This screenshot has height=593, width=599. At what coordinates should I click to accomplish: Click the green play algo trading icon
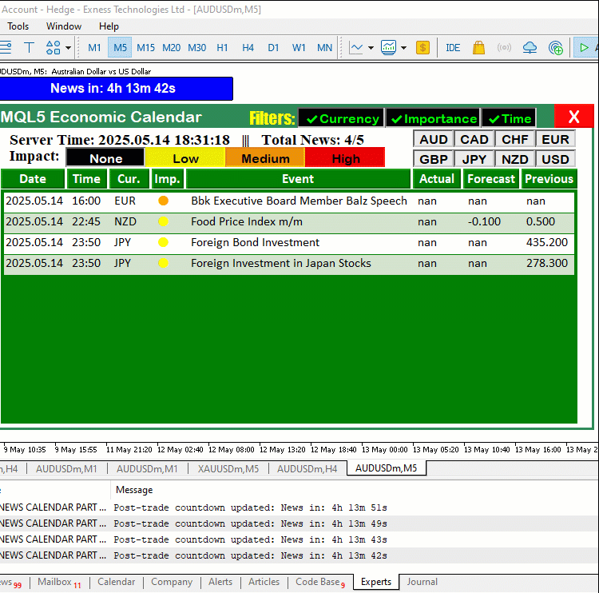[x=584, y=48]
